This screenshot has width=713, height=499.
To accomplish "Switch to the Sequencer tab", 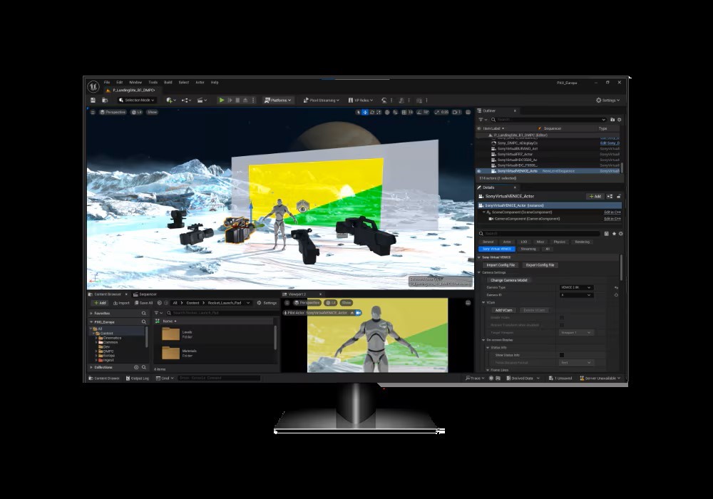I will coord(145,294).
